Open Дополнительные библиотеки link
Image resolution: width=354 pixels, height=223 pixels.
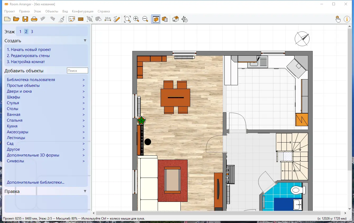(x=35, y=182)
